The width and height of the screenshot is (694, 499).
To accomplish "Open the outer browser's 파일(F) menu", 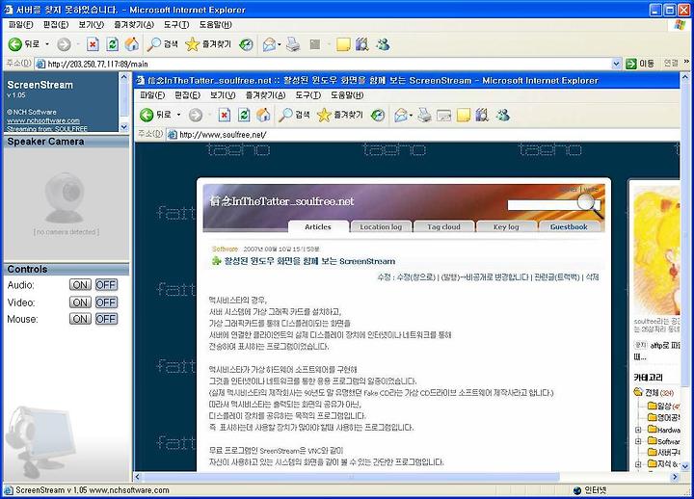I will [20, 25].
